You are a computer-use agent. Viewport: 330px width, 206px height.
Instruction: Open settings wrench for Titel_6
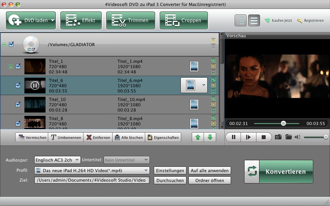(x=213, y=80)
